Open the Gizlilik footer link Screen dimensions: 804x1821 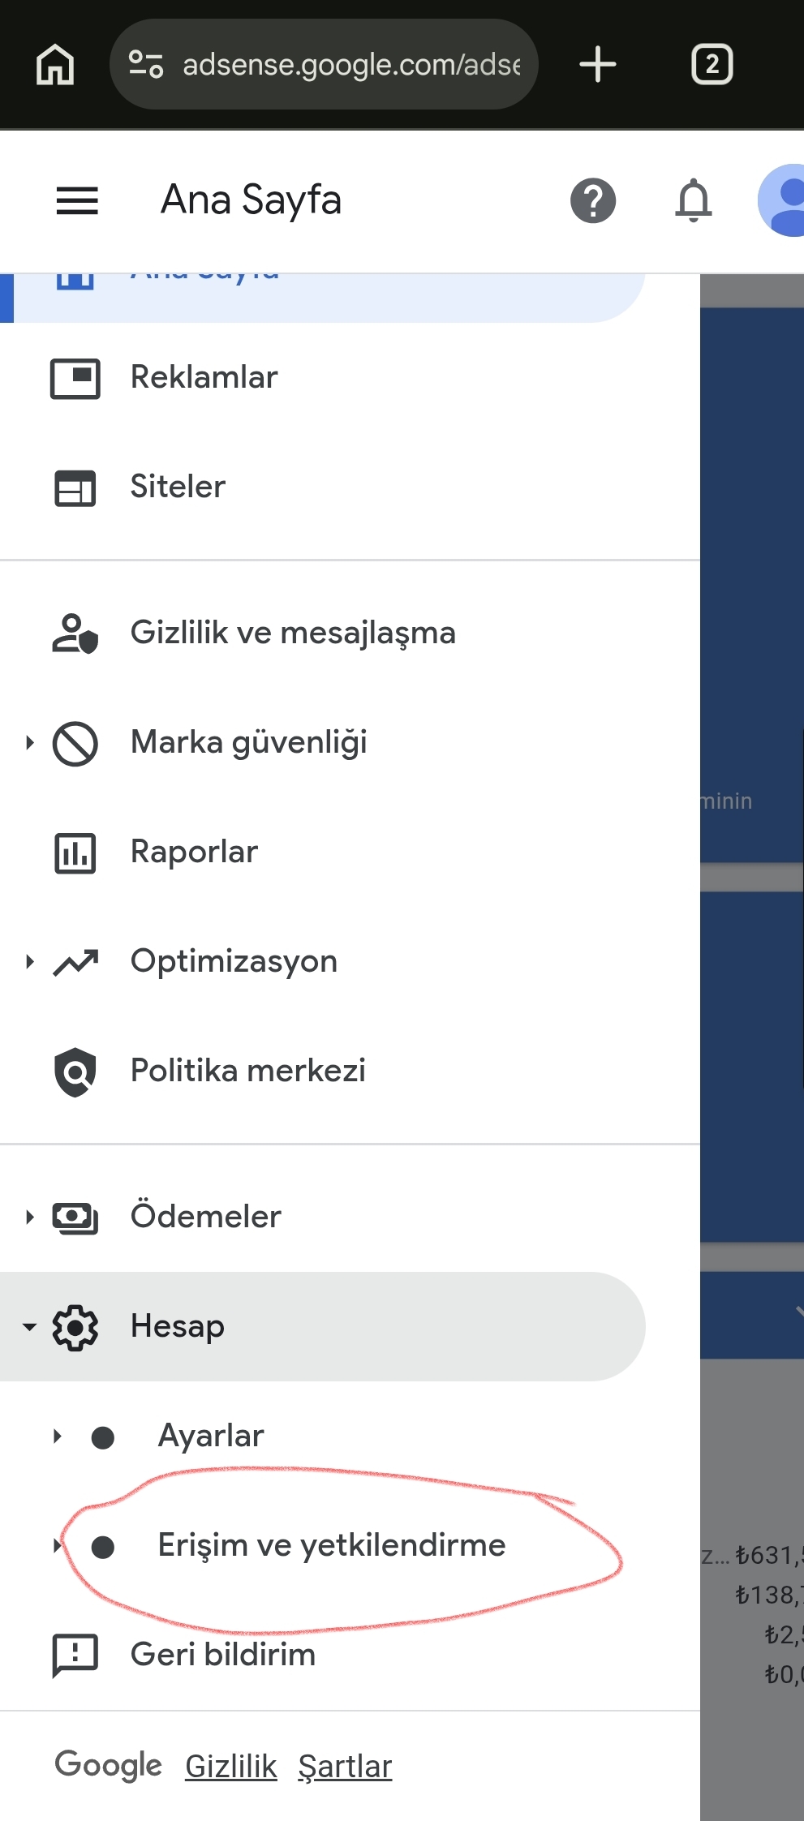[x=231, y=1766]
